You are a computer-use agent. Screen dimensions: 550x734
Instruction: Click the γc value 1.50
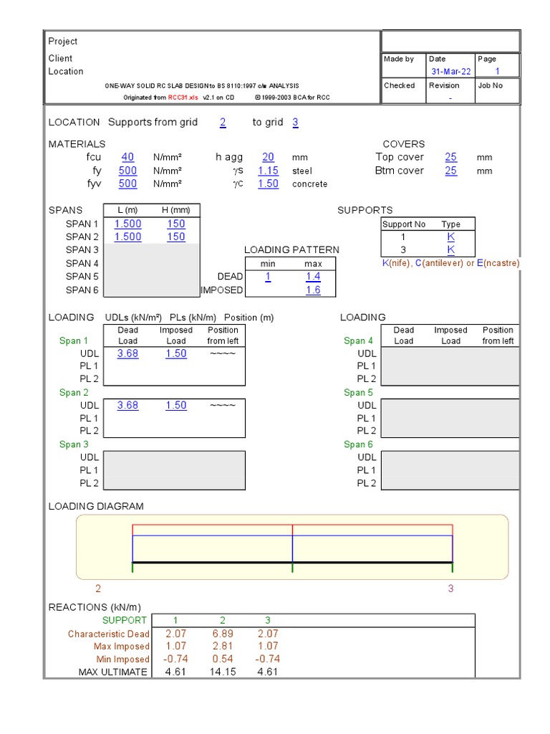point(268,183)
